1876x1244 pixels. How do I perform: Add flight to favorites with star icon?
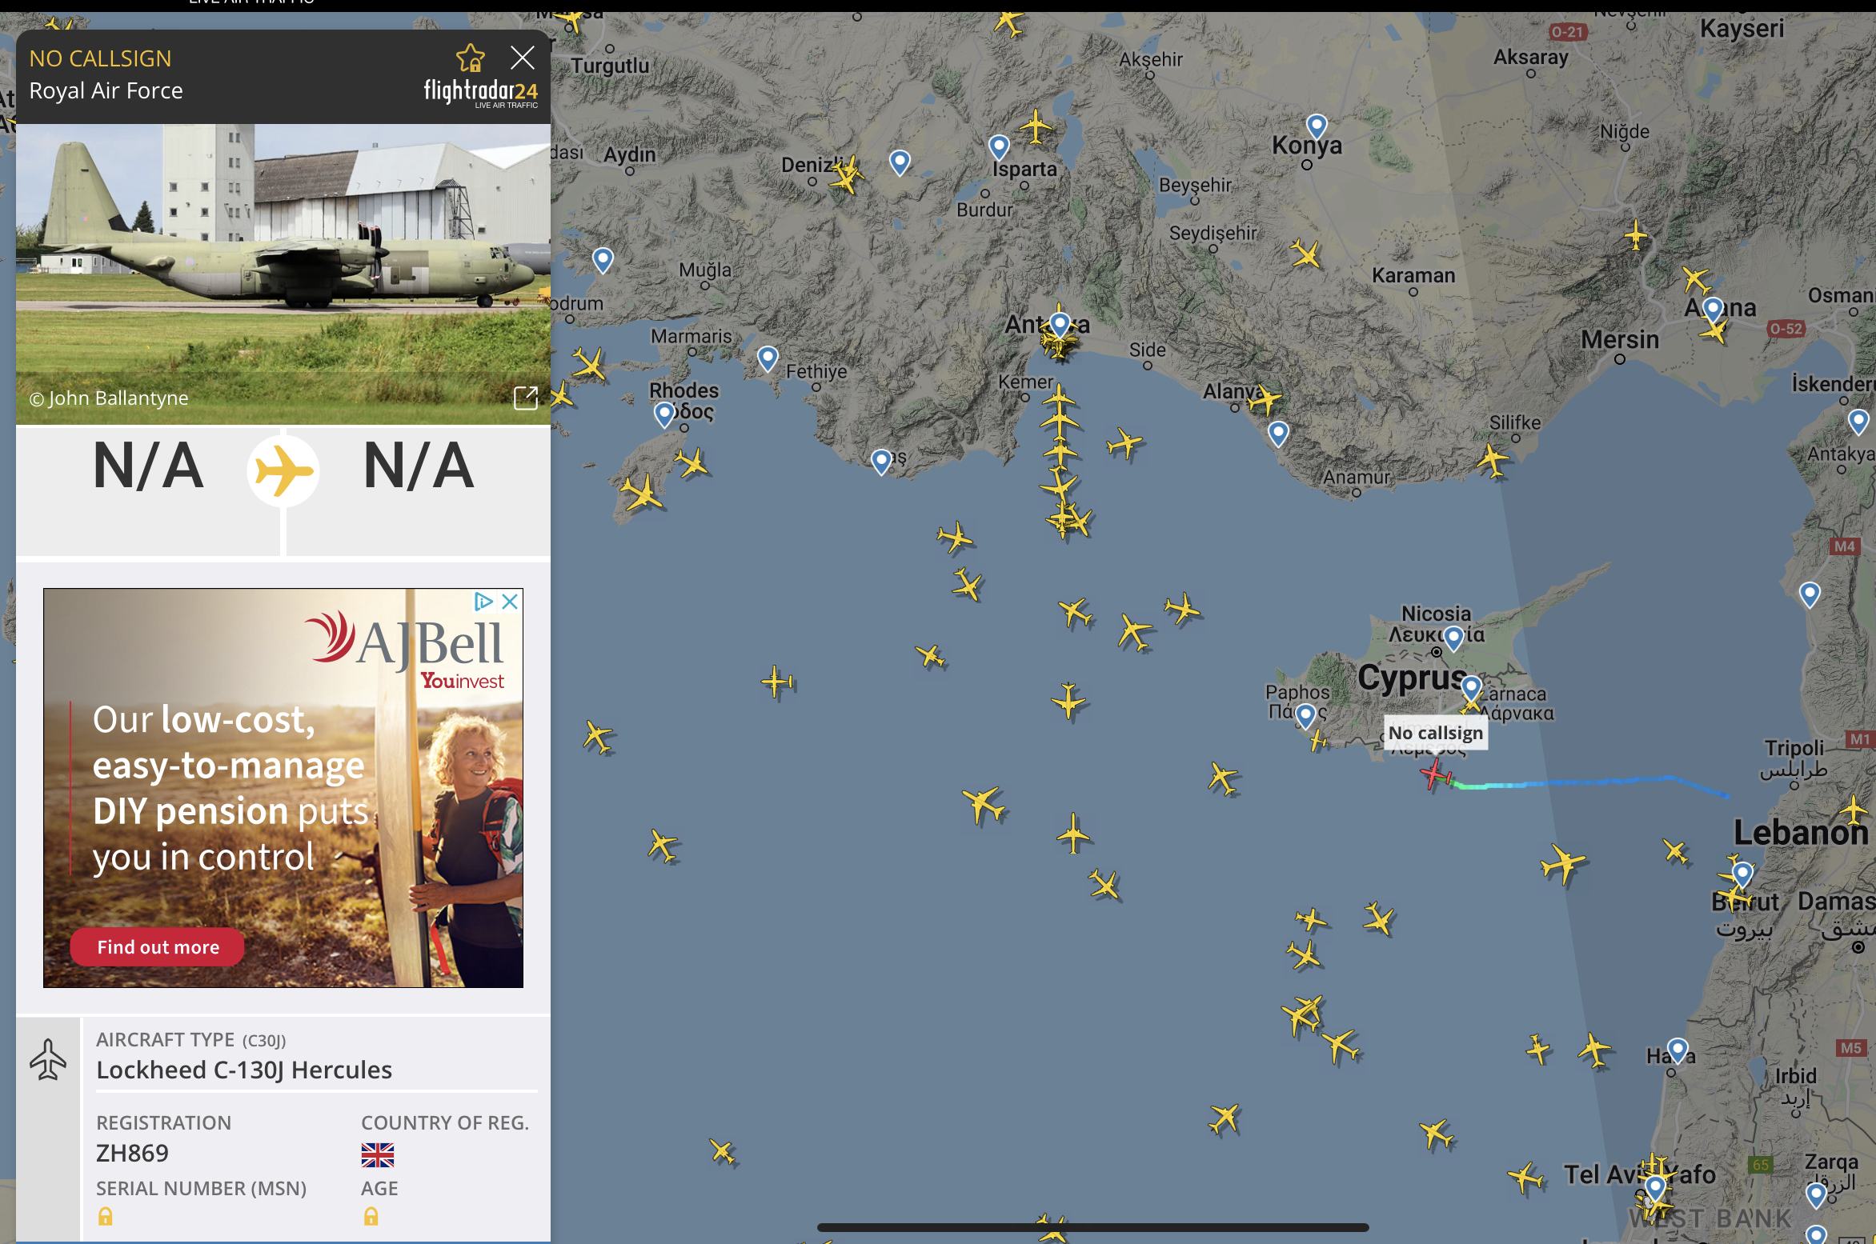click(470, 58)
